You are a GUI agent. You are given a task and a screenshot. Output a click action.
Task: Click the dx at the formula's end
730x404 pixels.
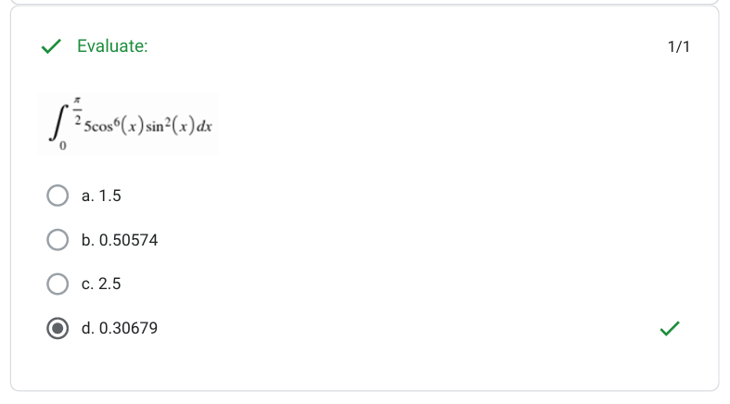coord(207,126)
